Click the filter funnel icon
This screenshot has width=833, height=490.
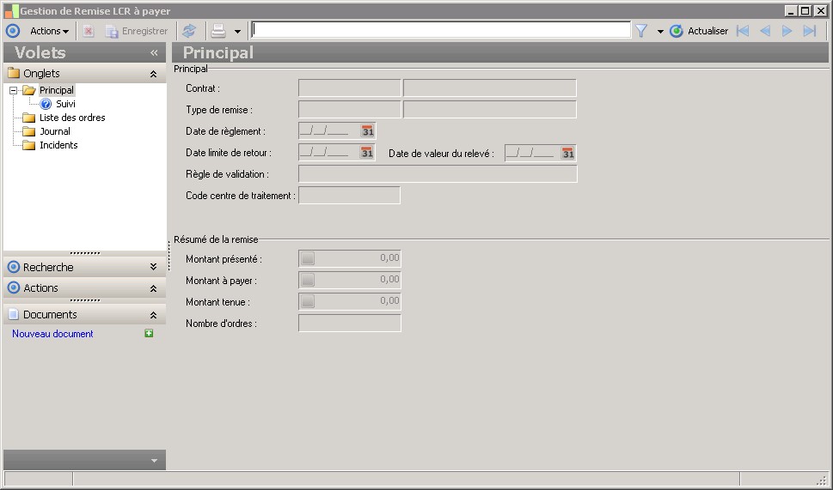[642, 31]
